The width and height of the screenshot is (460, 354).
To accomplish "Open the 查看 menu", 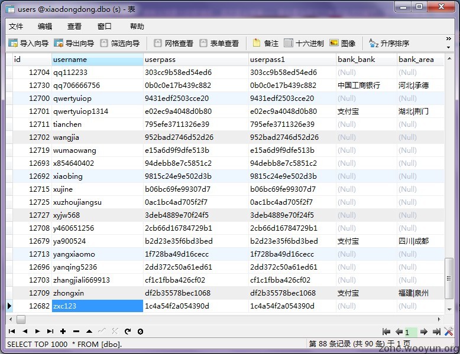I will [74, 27].
